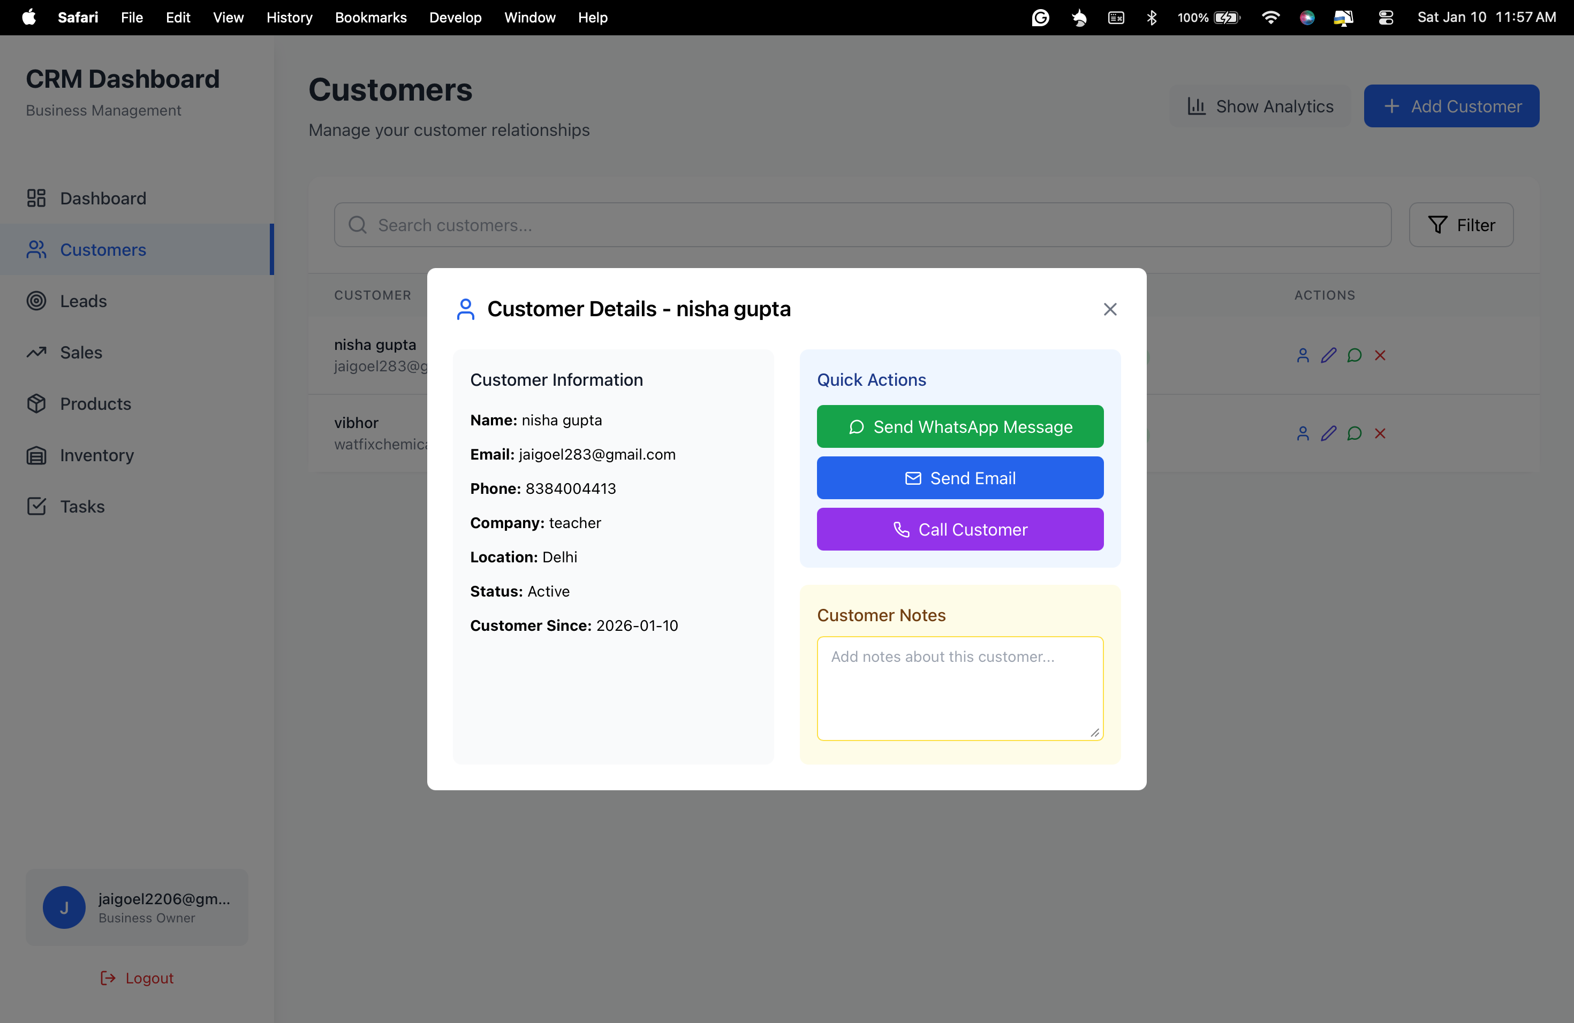Viewport: 1574px width, 1023px height.
Task: Open the Filter options
Action: click(1461, 225)
